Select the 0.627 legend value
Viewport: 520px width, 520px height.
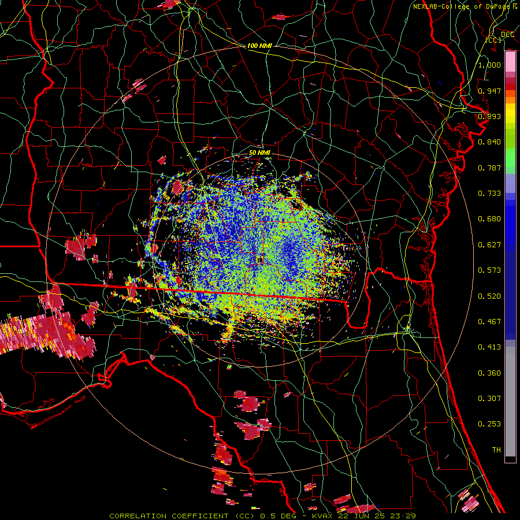tap(489, 245)
